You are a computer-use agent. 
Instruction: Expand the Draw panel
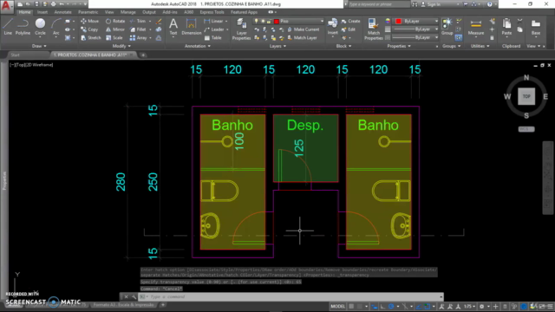39,46
